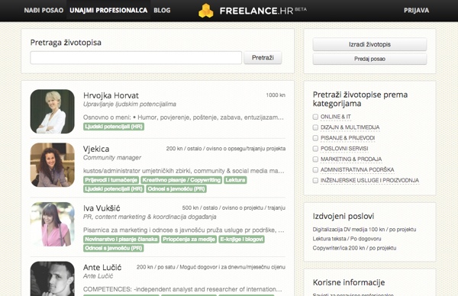The height and width of the screenshot is (296, 458).
Task: Open Vjekica's profile photo
Action: pyautogui.click(x=52, y=165)
